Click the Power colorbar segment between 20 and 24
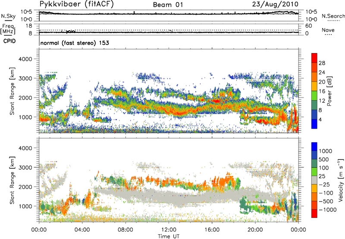This screenshot has width=345, height=239. point(314,77)
